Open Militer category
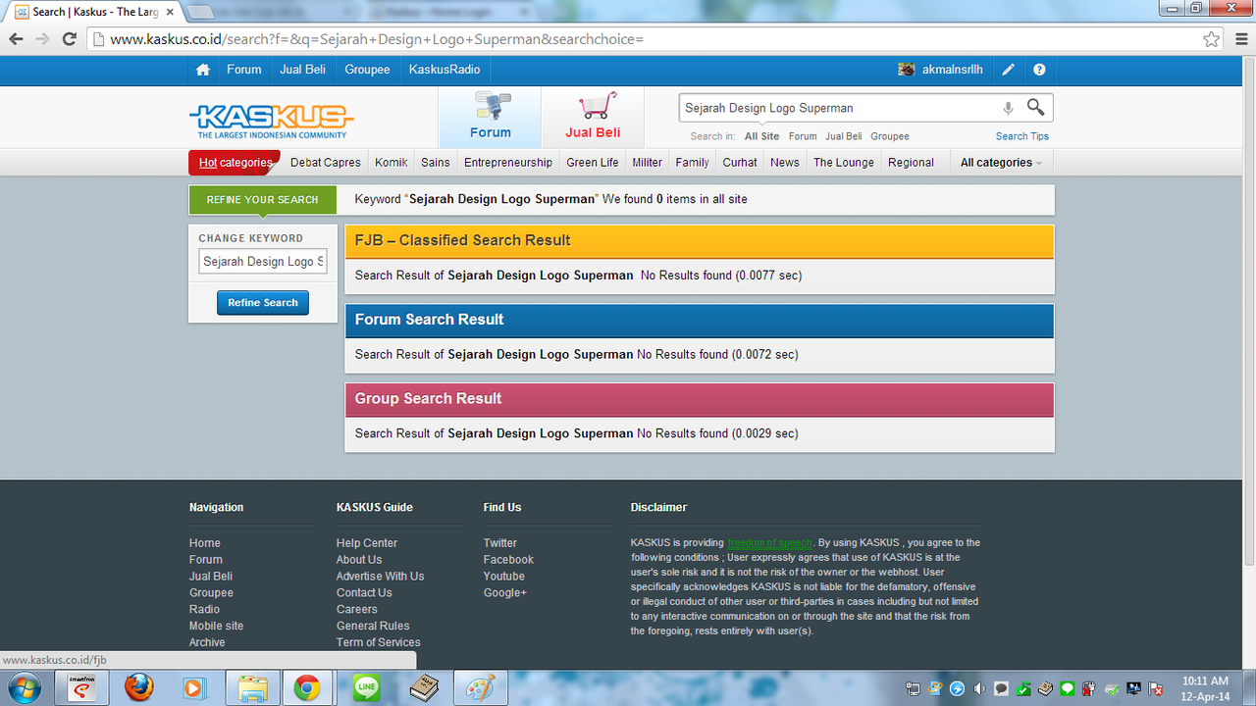Viewport: 1256px width, 706px height. click(647, 163)
